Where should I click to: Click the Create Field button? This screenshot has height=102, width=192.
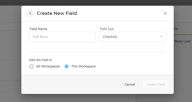click(x=156, y=85)
